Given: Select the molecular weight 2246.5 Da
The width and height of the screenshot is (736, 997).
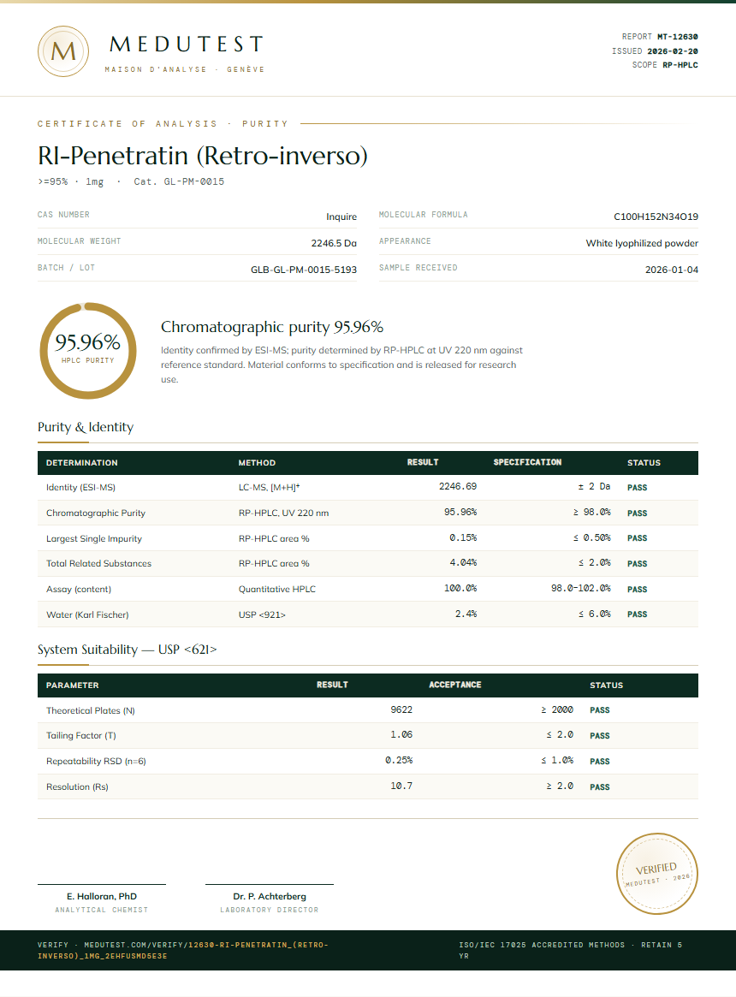Looking at the screenshot, I should (334, 244).
